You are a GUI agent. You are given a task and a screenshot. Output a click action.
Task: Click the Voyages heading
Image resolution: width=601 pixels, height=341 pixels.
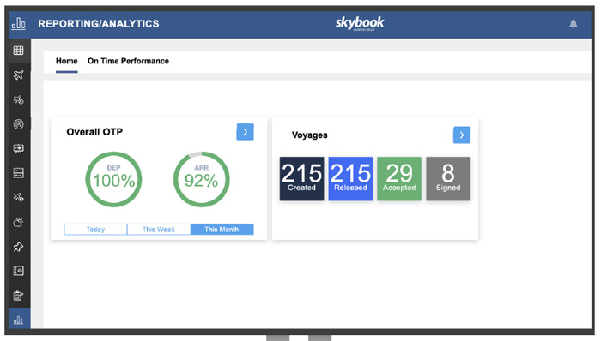tap(310, 135)
